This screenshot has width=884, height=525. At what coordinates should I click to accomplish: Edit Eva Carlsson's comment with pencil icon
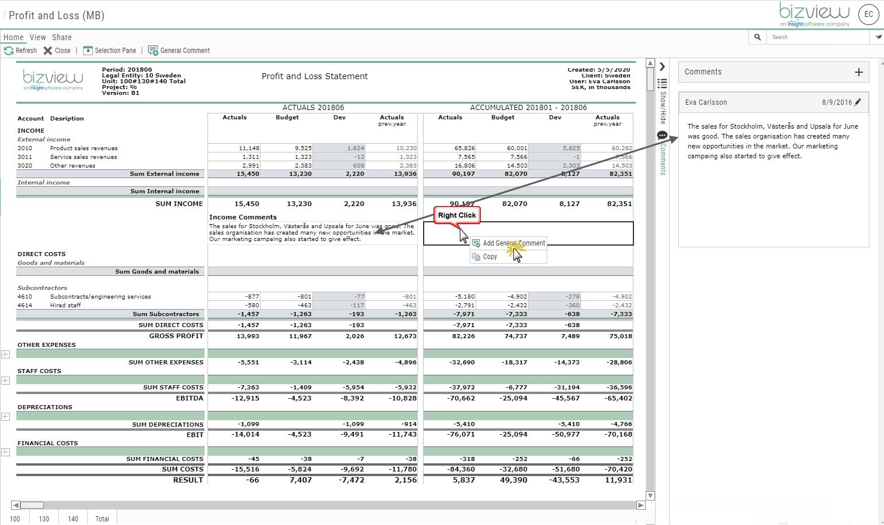pyautogui.click(x=858, y=102)
